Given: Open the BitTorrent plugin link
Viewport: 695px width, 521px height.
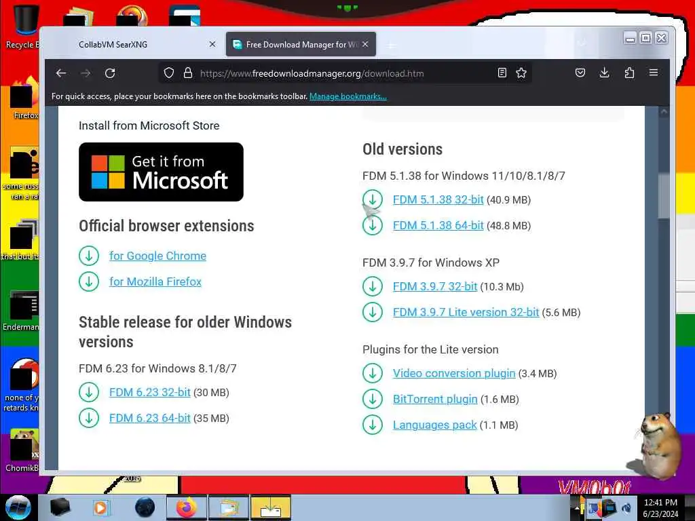Looking at the screenshot, I should 435,399.
